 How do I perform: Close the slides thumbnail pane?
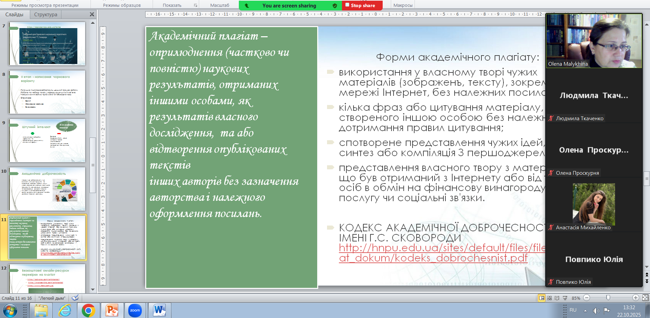click(x=92, y=14)
